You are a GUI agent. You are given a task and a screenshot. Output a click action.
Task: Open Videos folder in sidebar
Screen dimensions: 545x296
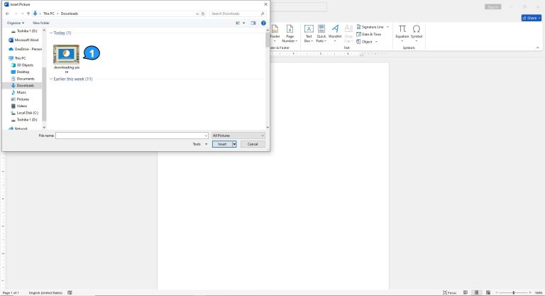[19, 106]
